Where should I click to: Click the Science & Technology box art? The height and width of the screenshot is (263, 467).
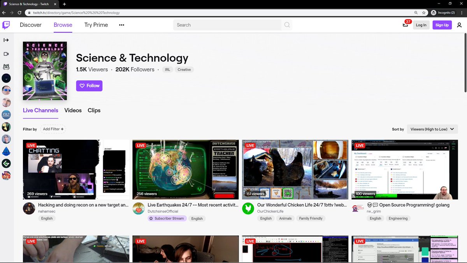tap(45, 71)
